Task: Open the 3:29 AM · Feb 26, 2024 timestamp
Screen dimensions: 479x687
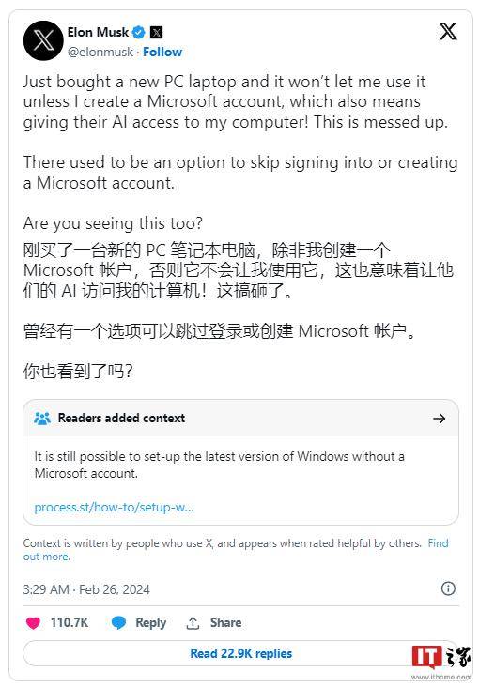Action: [x=86, y=589]
